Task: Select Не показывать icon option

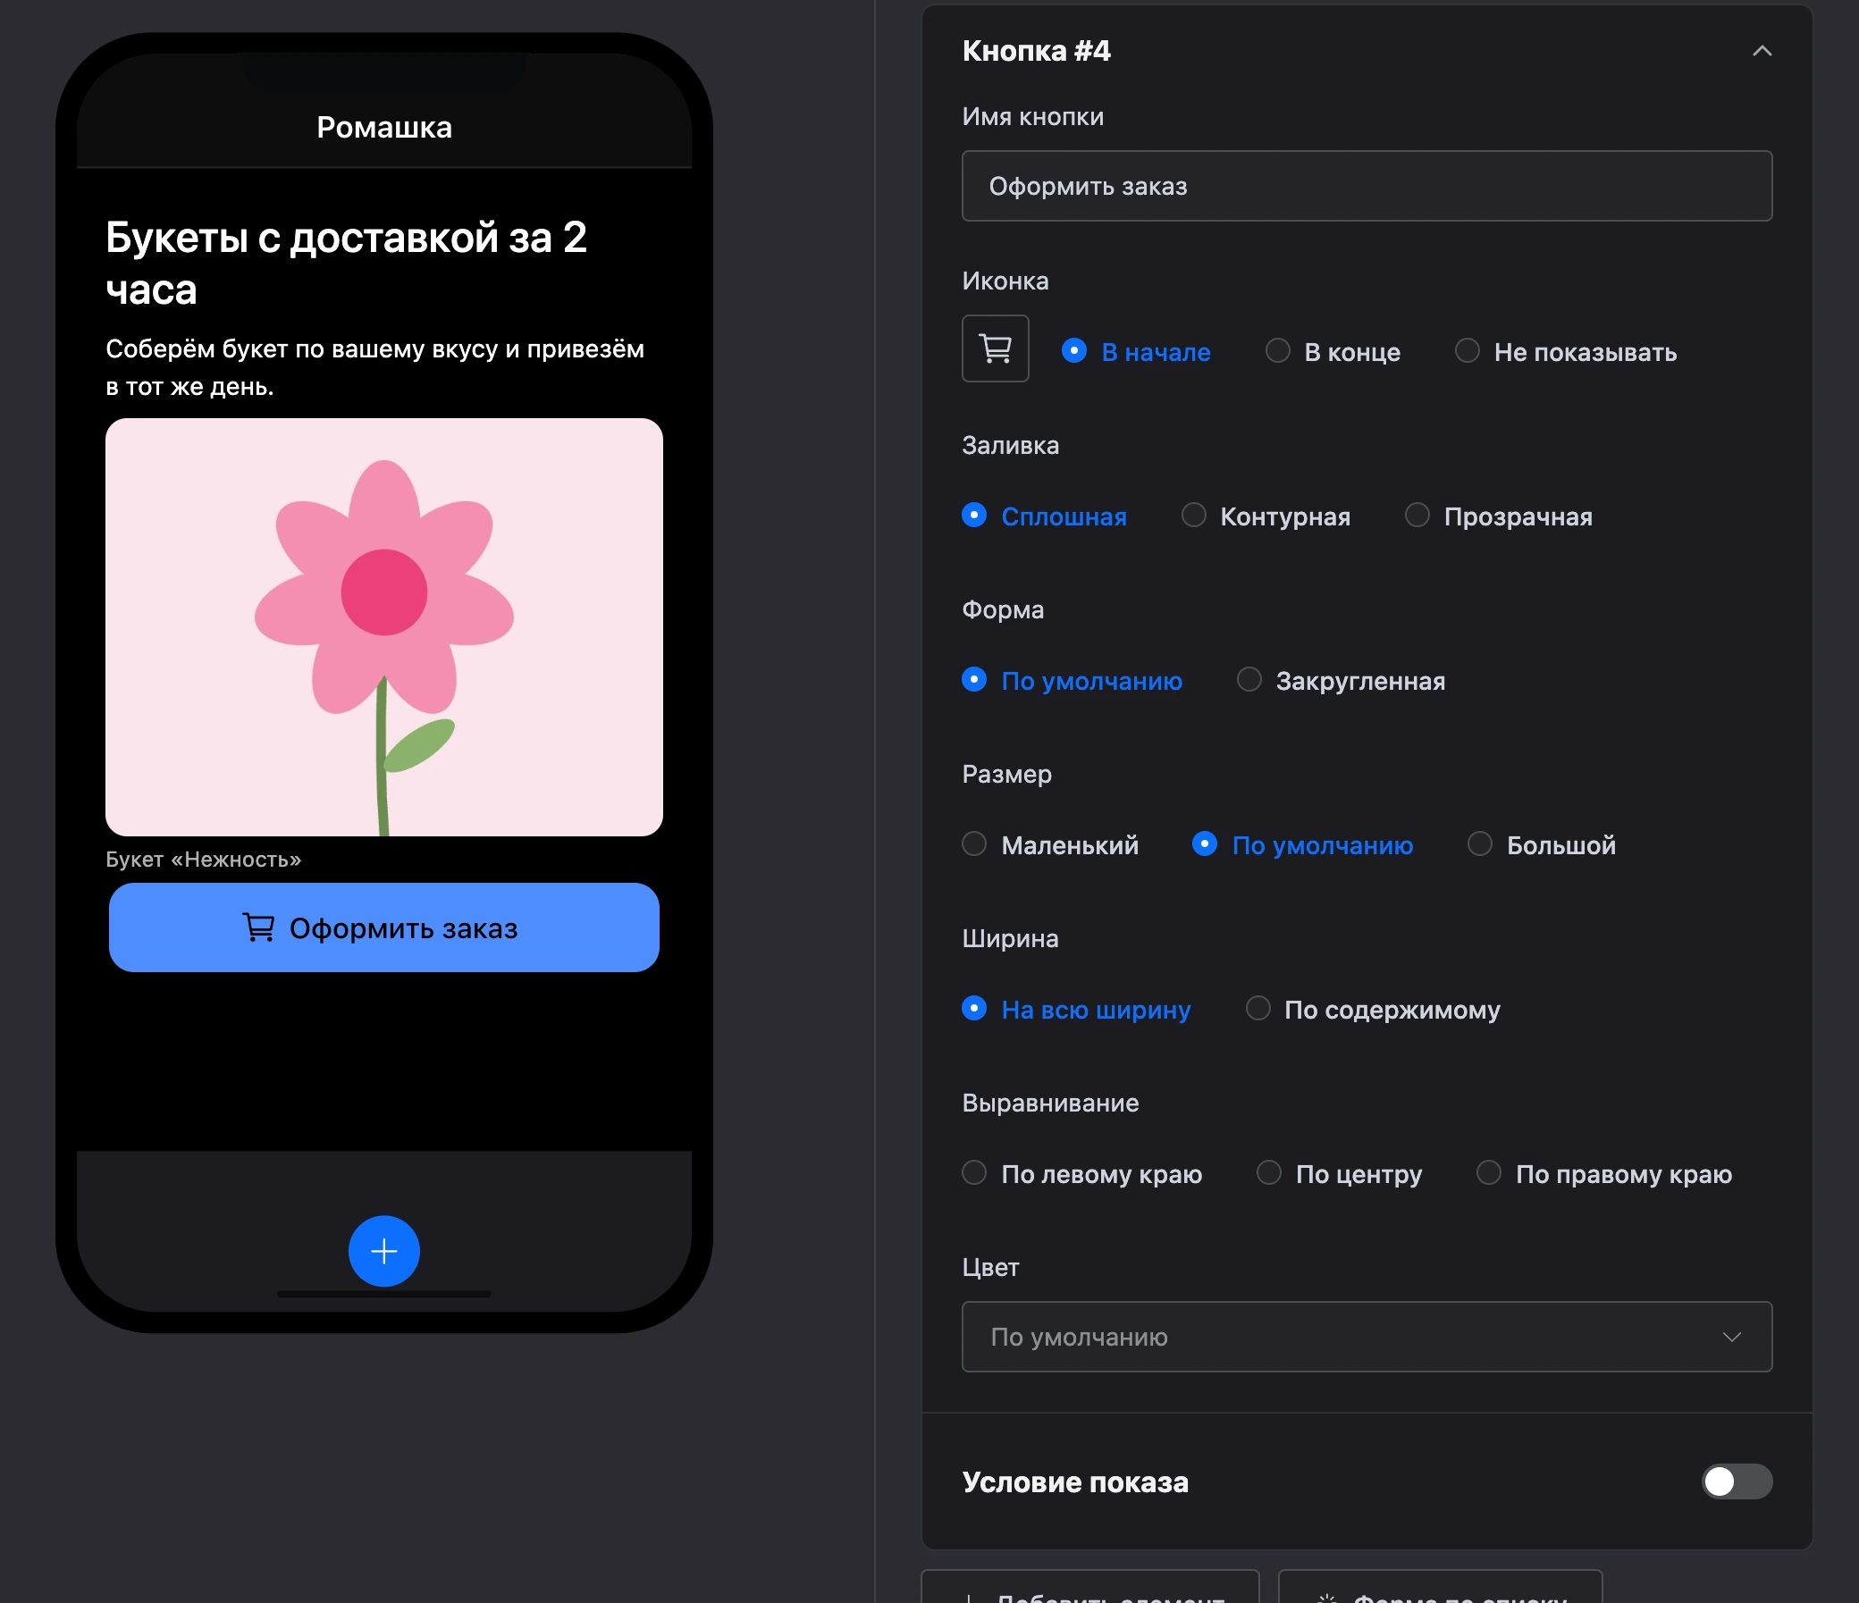Action: pyautogui.click(x=1566, y=352)
